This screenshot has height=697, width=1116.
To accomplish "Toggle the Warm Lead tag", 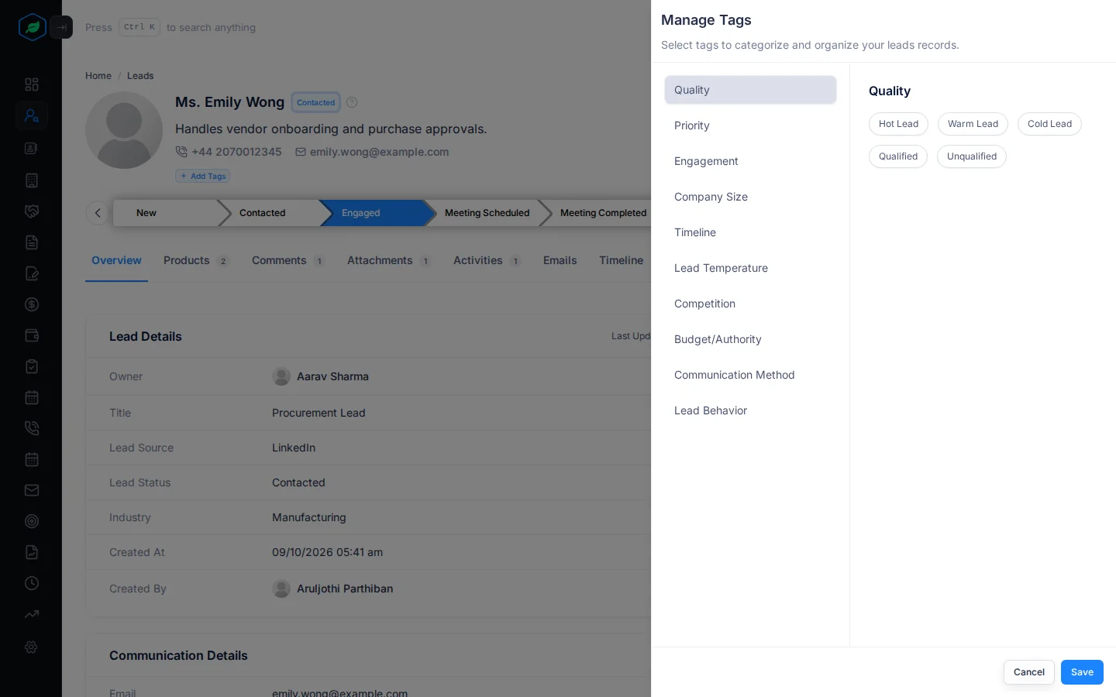I will [973, 124].
